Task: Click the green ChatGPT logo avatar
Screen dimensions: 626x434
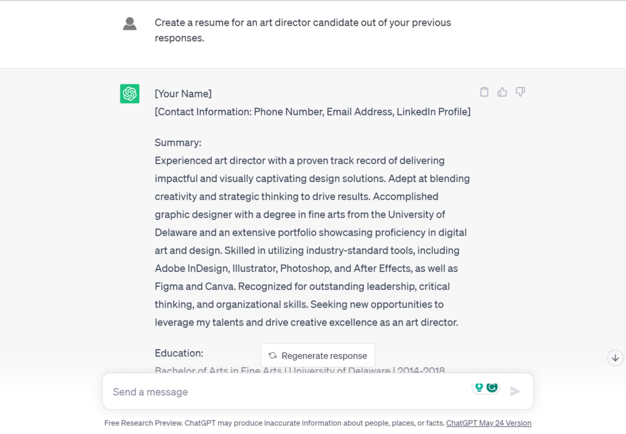Action: [x=130, y=94]
